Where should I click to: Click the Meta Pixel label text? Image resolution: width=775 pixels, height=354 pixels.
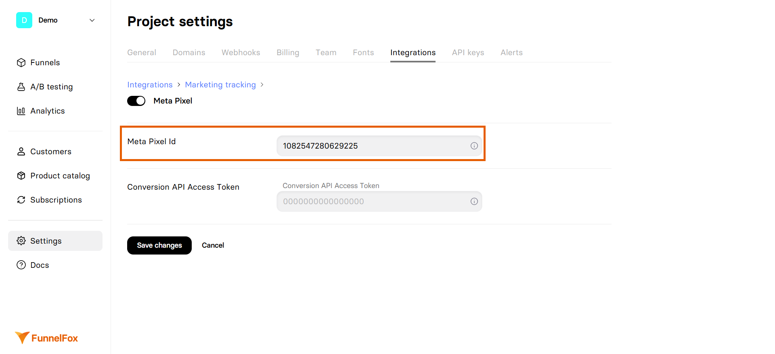tap(173, 101)
